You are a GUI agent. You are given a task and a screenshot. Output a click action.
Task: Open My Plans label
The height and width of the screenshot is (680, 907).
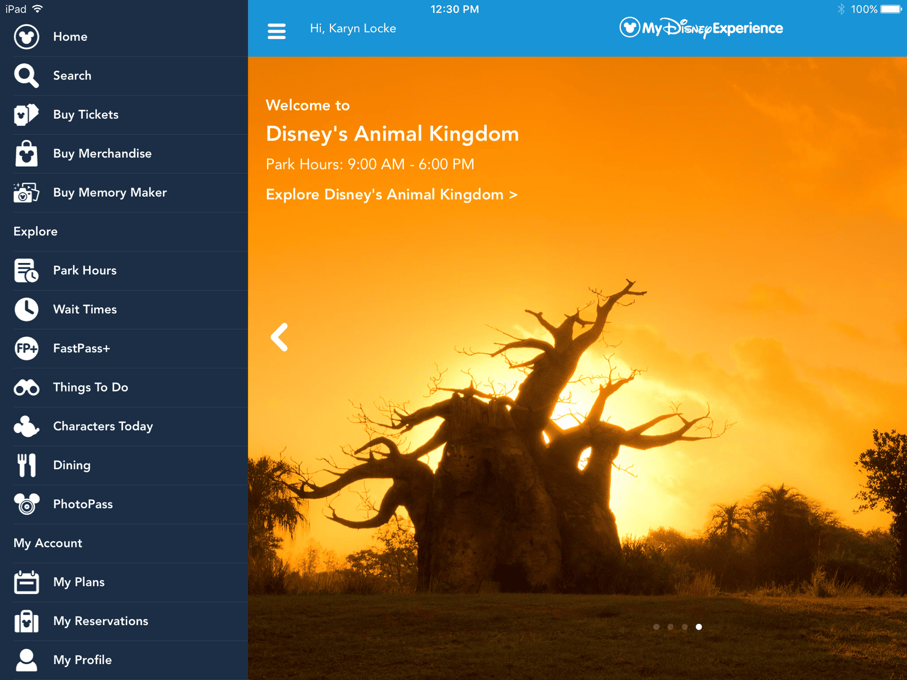[x=79, y=582]
